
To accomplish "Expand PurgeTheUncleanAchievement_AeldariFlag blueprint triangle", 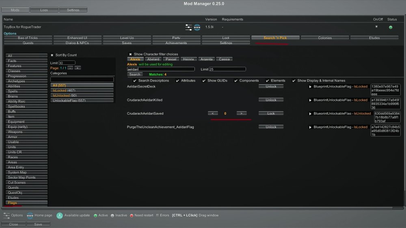I will pos(311,127).
